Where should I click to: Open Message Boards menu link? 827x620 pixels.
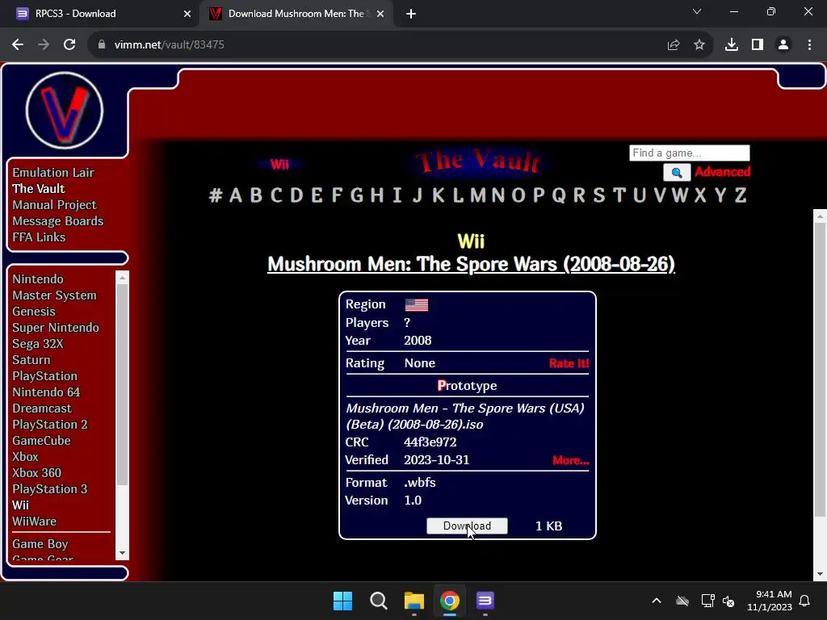tap(58, 221)
